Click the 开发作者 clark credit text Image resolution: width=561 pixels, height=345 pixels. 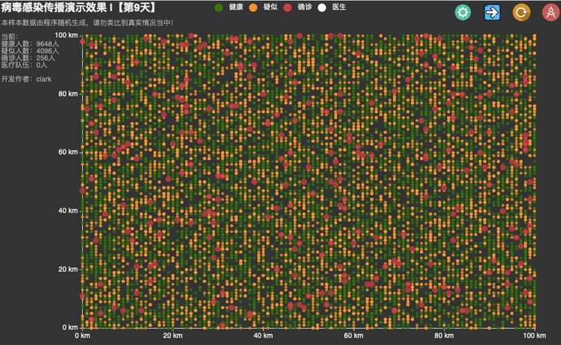pos(26,79)
